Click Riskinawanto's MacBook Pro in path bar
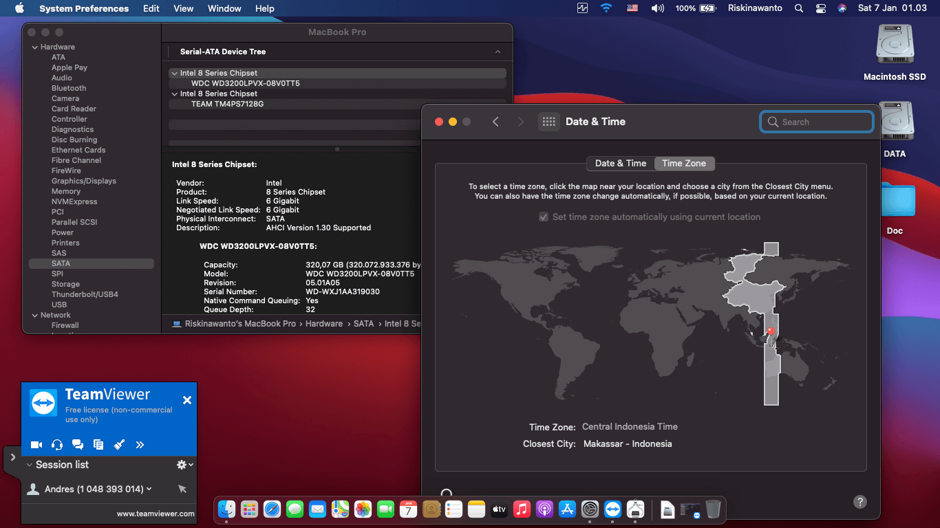The height and width of the screenshot is (528, 940). pos(240,324)
